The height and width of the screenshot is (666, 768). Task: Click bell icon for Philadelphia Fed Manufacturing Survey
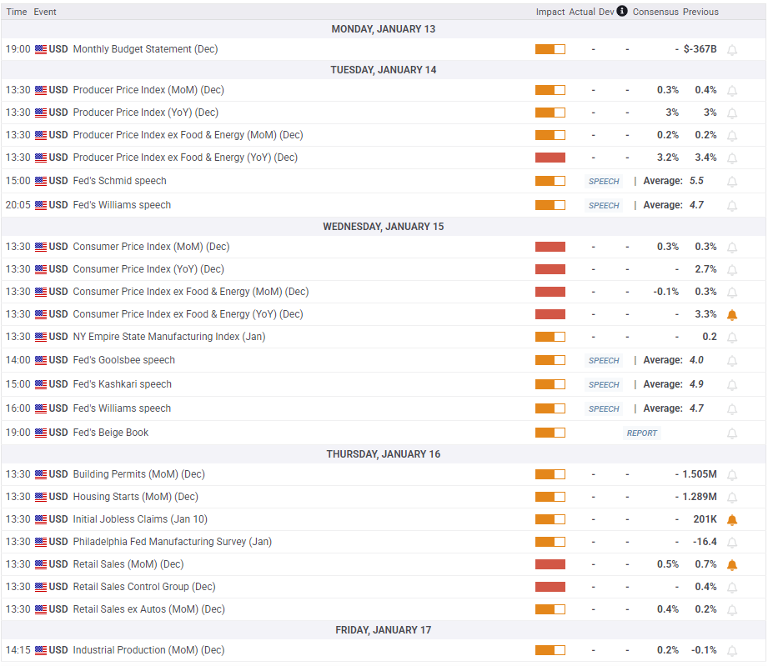pos(732,543)
